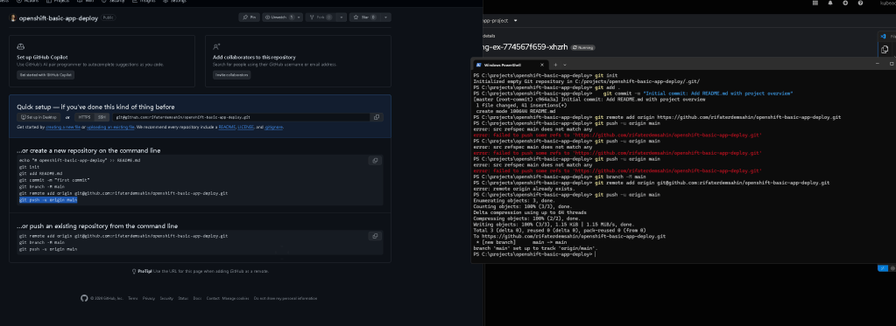Screen dimensions: 896x326
Task: Open the Security footer link
Action: (x=166, y=298)
